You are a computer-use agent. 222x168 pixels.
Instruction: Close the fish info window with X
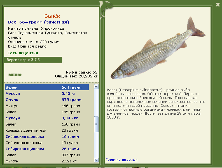(218, 4)
